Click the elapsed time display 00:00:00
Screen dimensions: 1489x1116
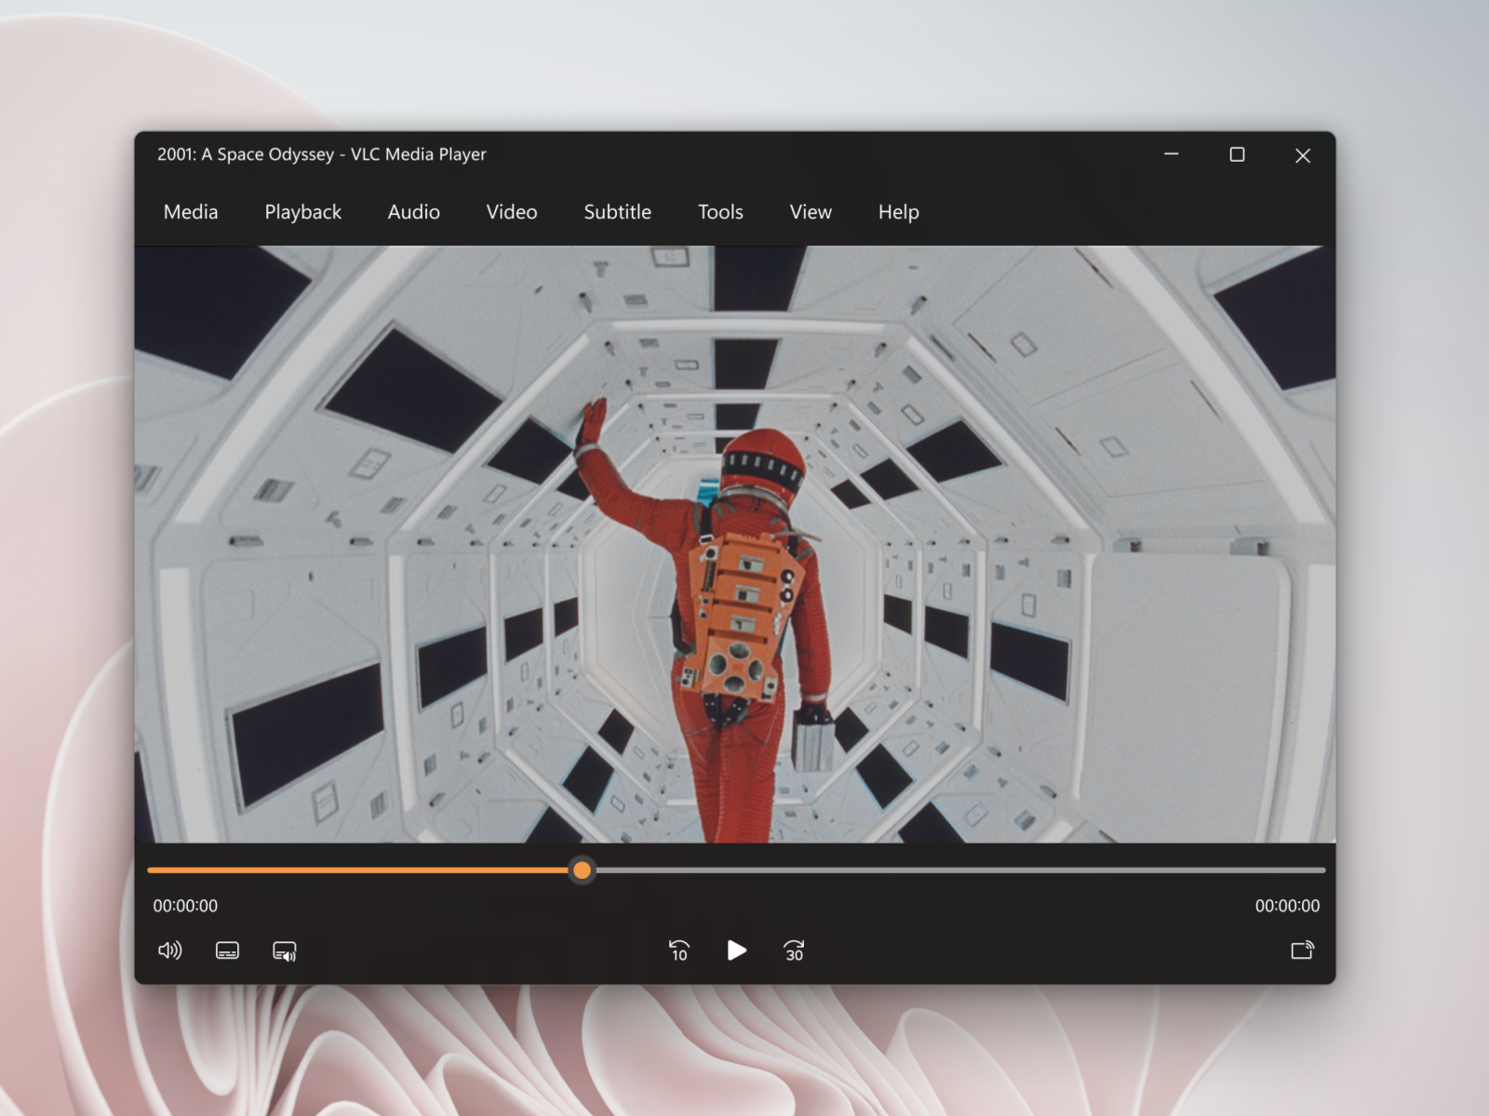[x=185, y=906]
